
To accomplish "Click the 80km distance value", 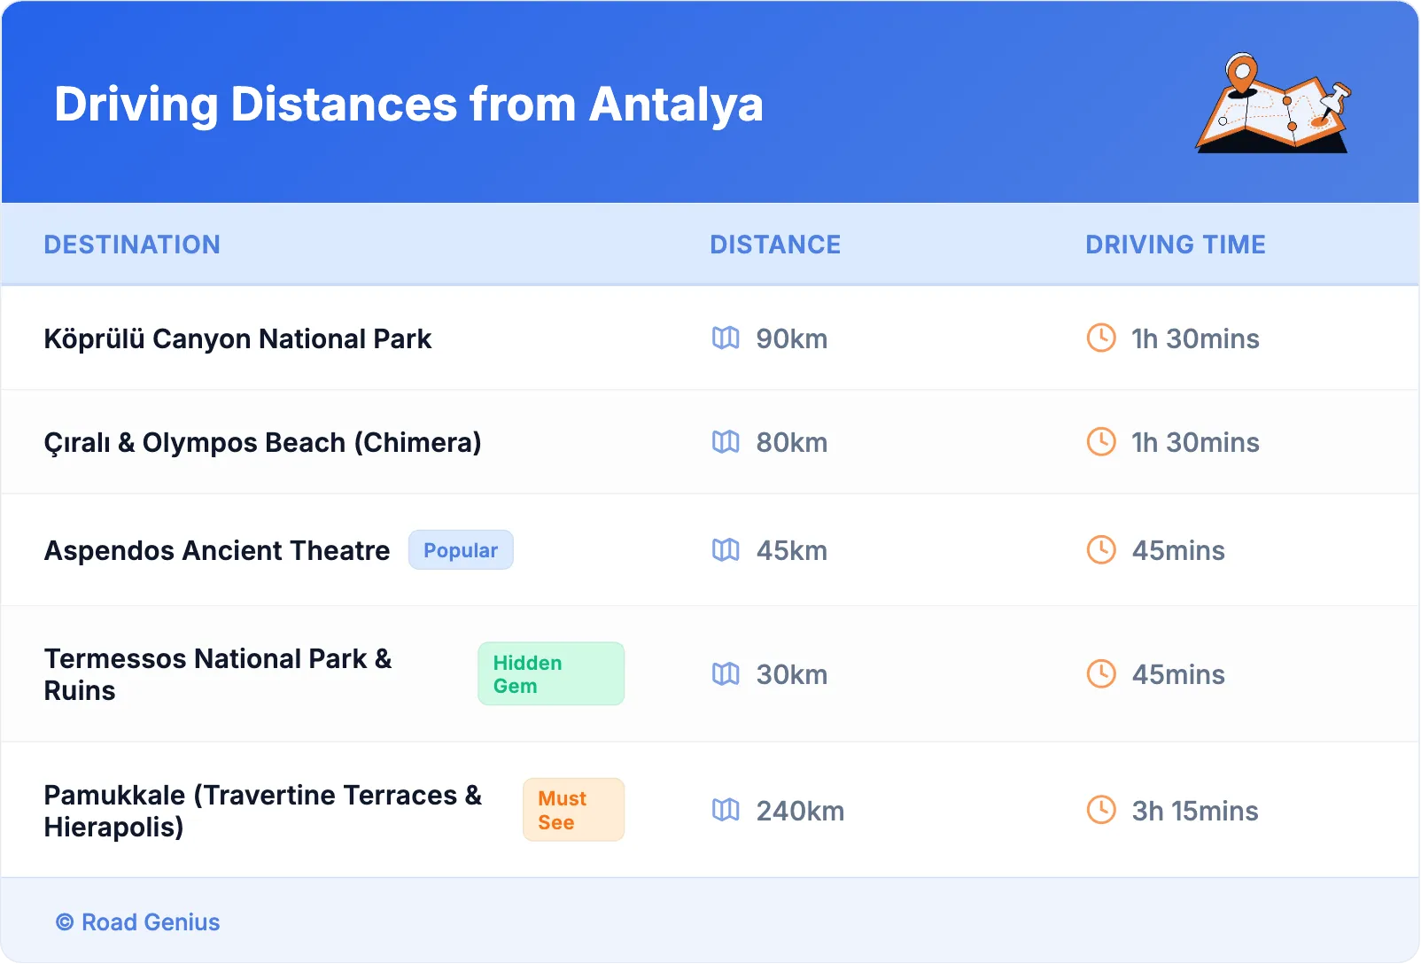I will (x=792, y=442).
